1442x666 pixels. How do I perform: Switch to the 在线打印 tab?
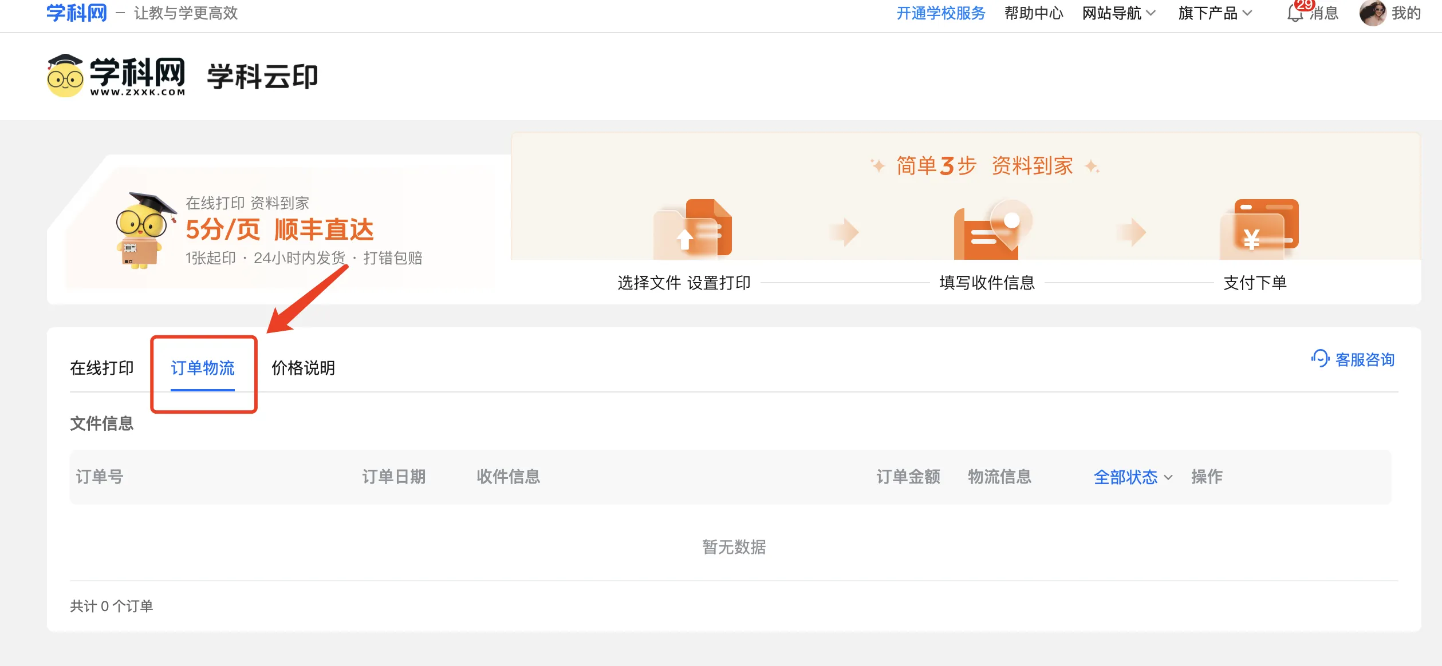tap(102, 368)
